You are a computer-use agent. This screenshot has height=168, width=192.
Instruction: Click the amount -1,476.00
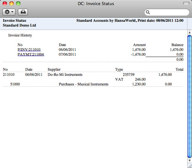pos(138,54)
